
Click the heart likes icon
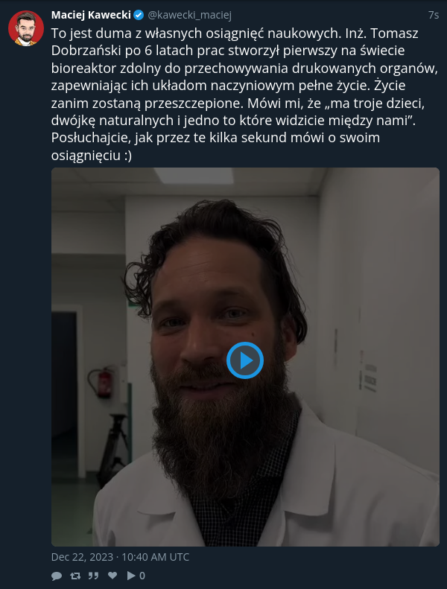pyautogui.click(x=112, y=576)
